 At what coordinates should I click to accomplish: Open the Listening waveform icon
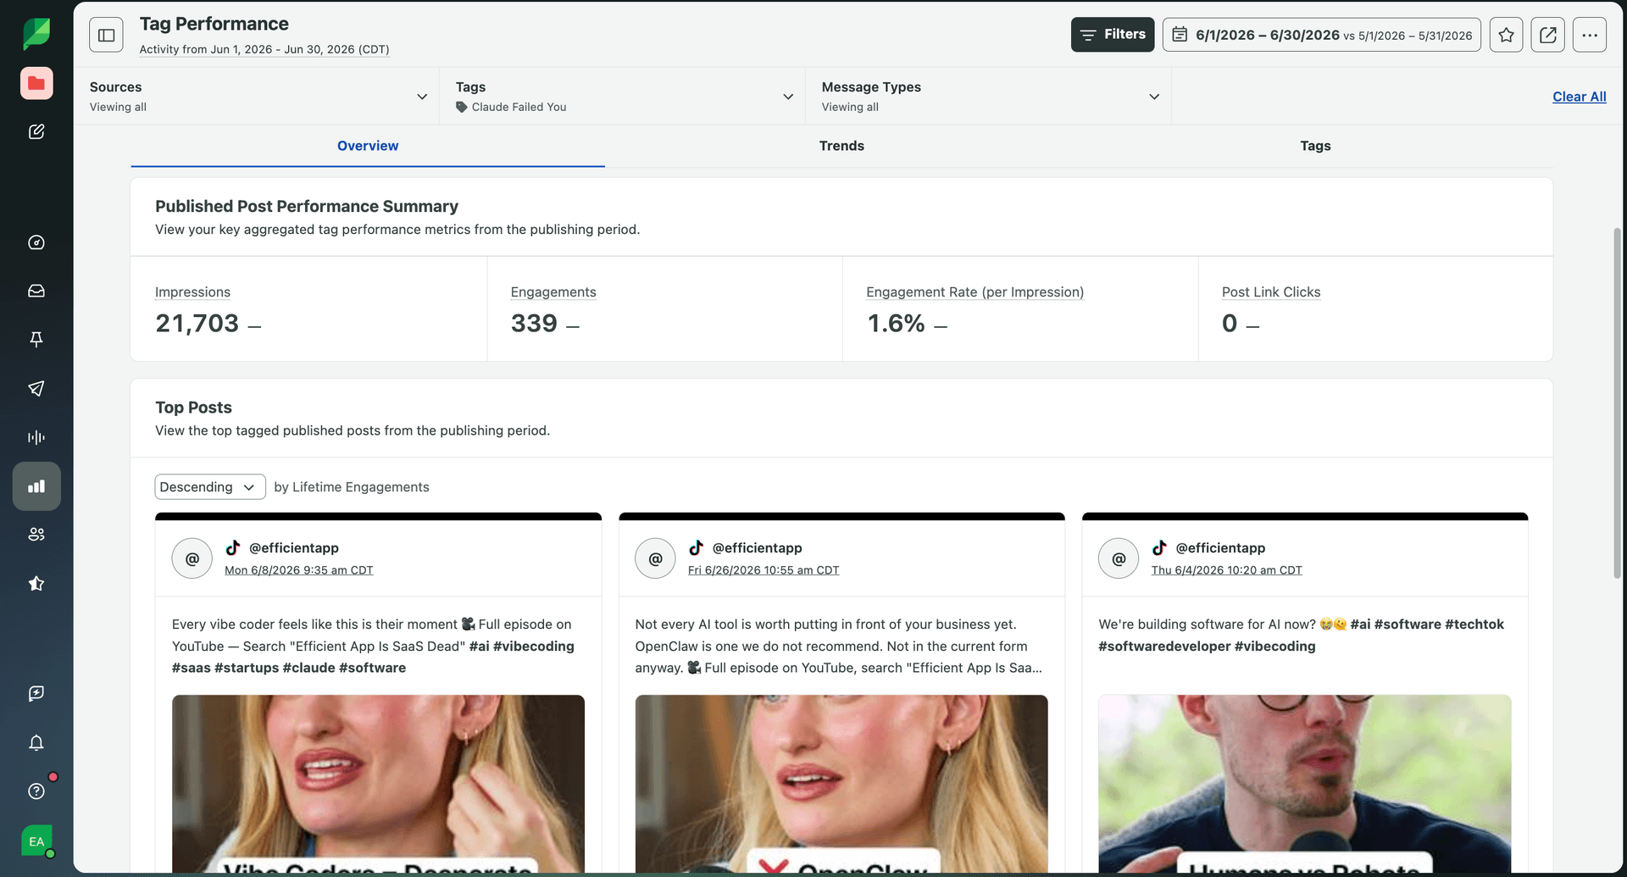point(36,437)
